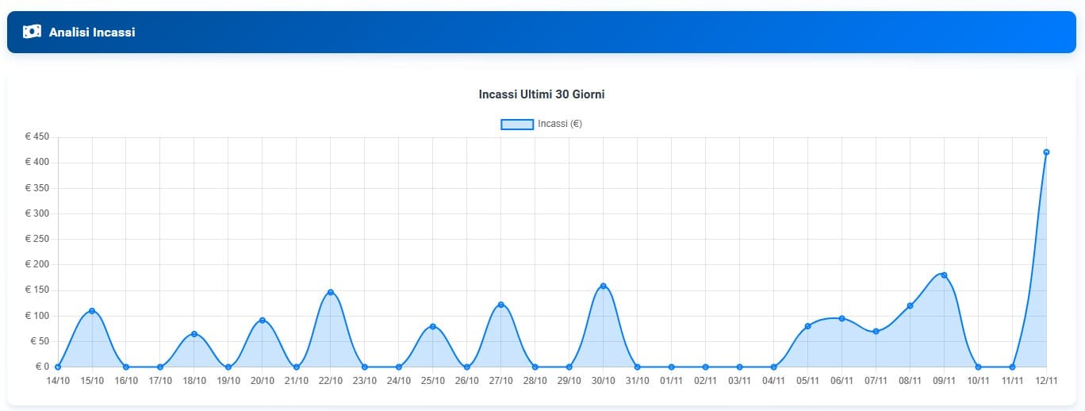Click the Incassi (€) legend label
The image size is (1085, 411).
[560, 124]
